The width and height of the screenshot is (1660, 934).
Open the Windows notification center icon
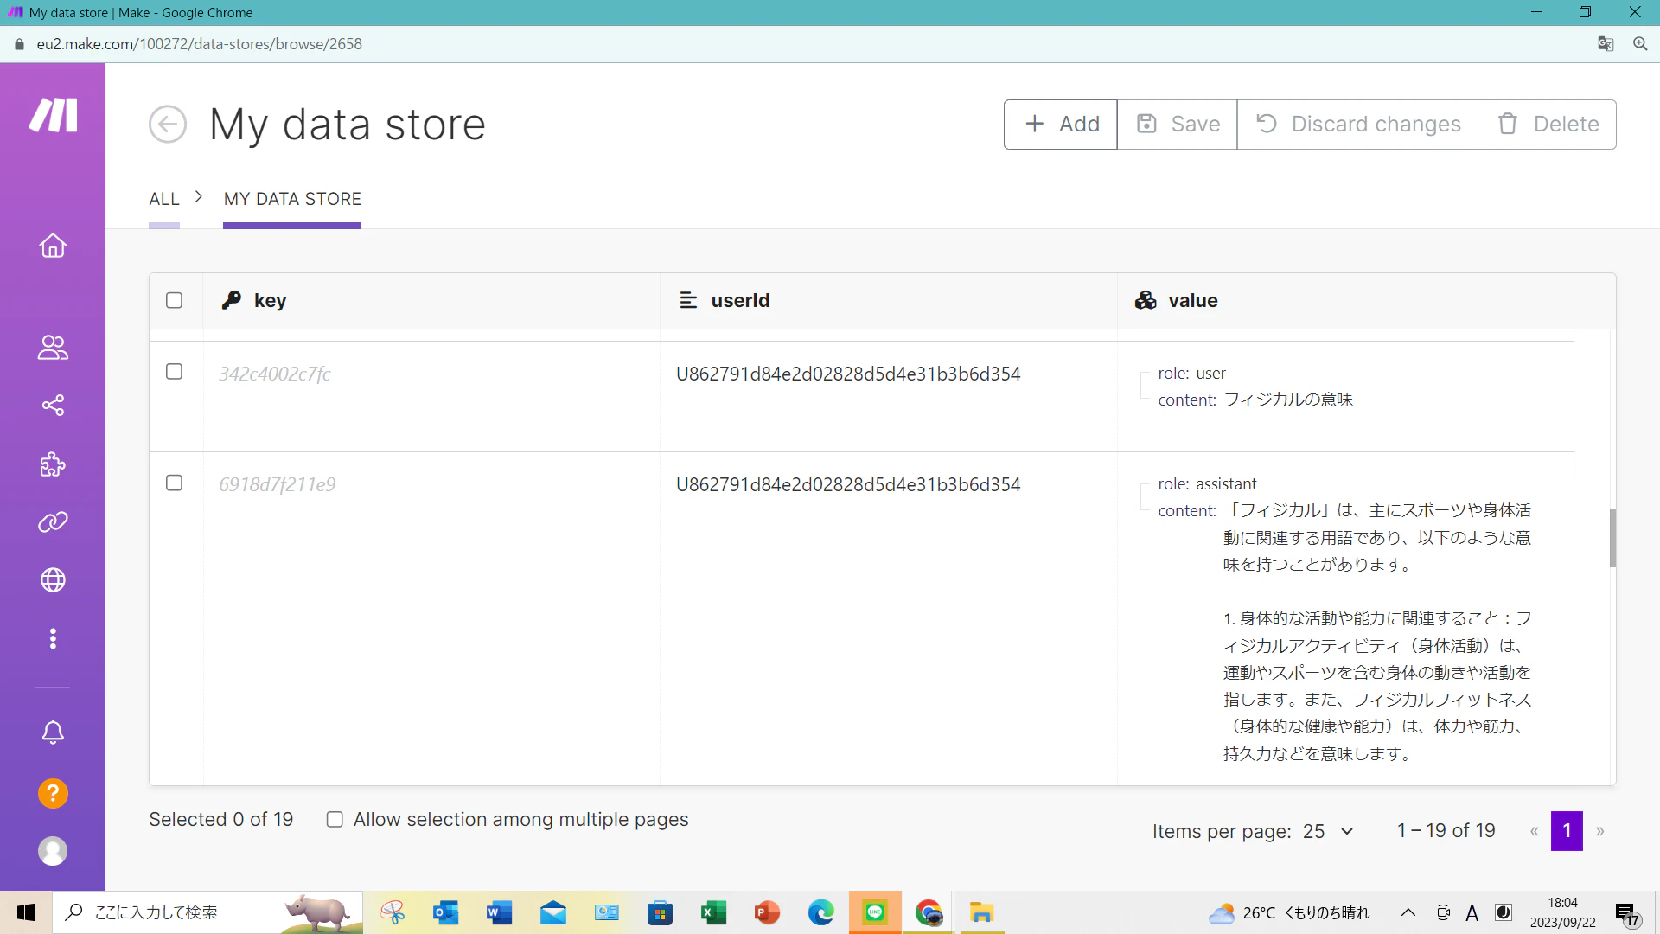pyautogui.click(x=1626, y=913)
